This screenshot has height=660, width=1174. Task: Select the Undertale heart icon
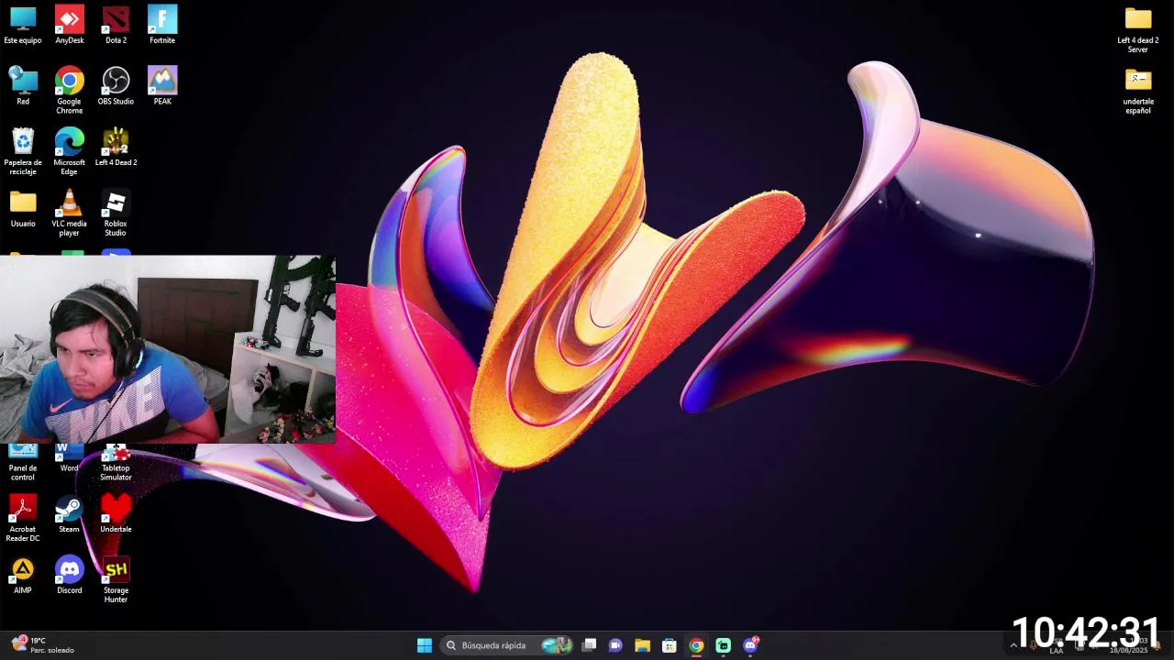coord(116,514)
